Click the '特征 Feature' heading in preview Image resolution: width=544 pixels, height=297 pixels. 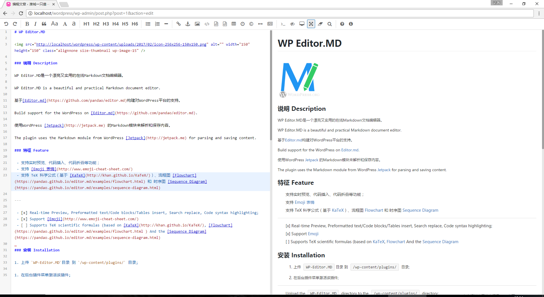(x=296, y=183)
